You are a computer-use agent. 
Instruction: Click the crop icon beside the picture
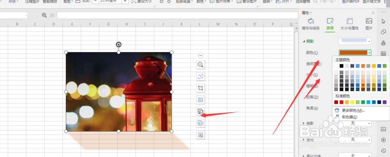200,88
